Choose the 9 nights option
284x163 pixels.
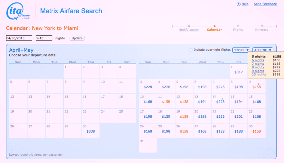tap(258, 71)
